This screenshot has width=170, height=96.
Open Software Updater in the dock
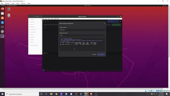coord(2,31)
